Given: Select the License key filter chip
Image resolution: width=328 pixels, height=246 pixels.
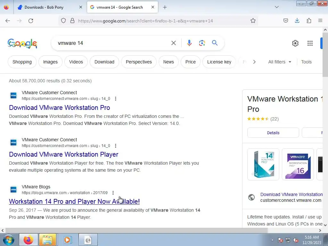Looking at the screenshot, I should pyautogui.click(x=219, y=62).
